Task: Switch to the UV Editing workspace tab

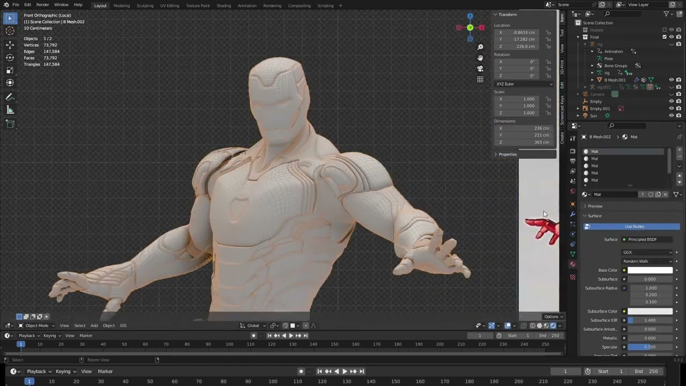Action: pos(169,5)
